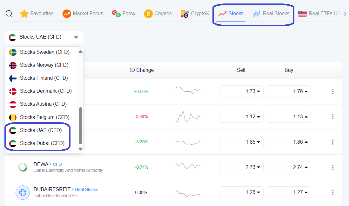Click the US flag on Real ETFs
Screen dimensions: 349x206
[302, 14]
